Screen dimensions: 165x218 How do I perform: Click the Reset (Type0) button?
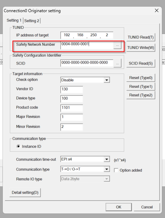pyautogui.click(x=141, y=78)
